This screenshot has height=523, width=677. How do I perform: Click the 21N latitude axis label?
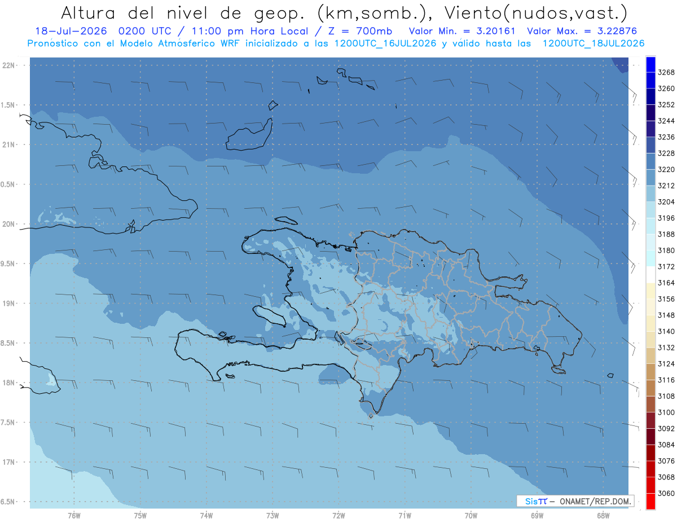(10, 144)
